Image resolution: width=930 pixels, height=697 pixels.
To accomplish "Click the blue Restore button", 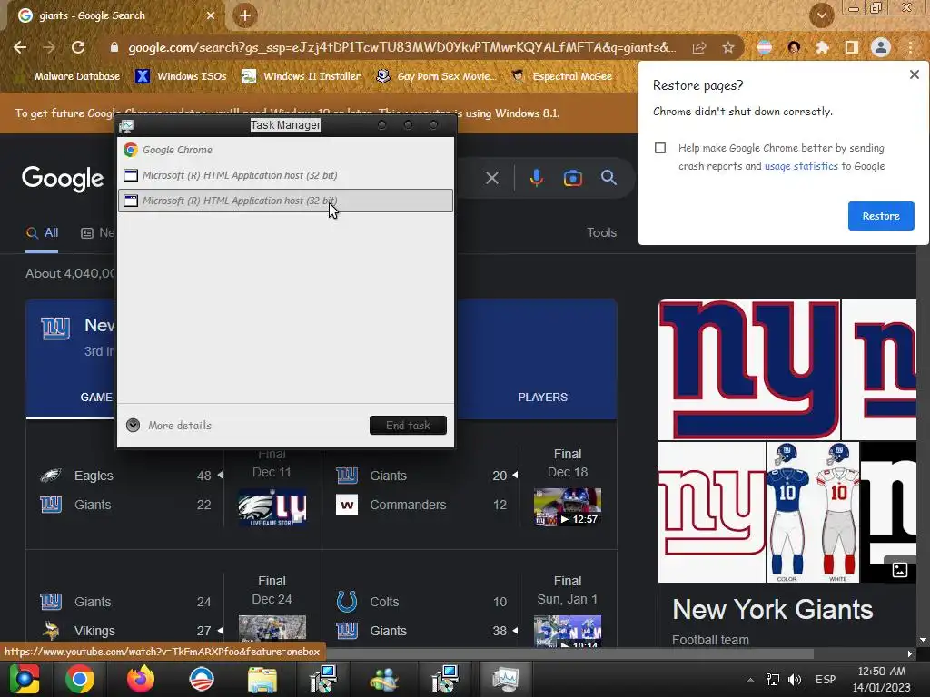I will pyautogui.click(x=881, y=216).
